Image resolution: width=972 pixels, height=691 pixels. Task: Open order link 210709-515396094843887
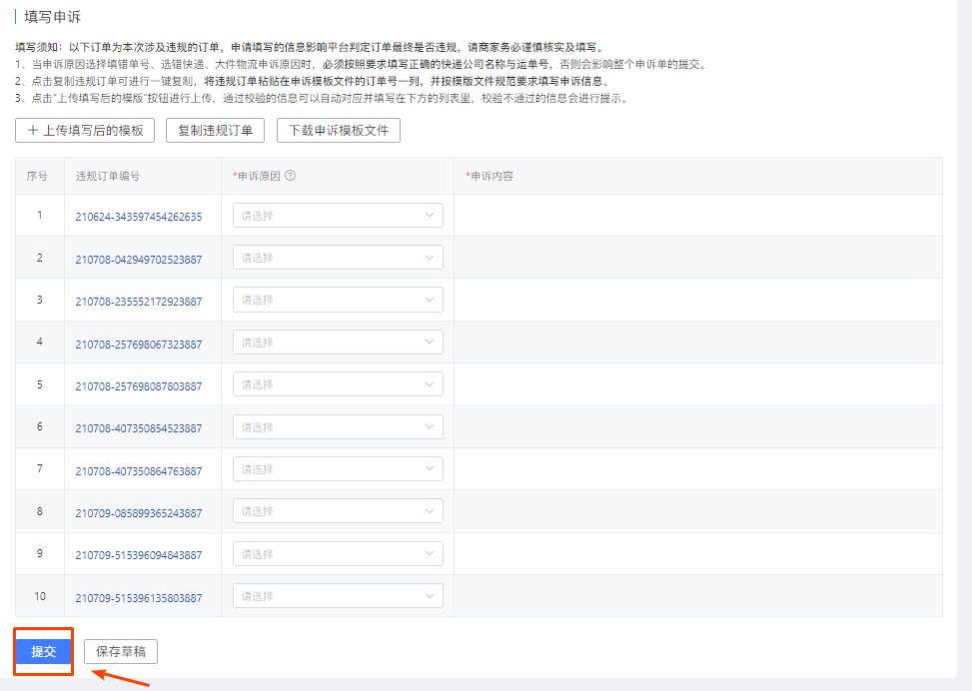143,553
